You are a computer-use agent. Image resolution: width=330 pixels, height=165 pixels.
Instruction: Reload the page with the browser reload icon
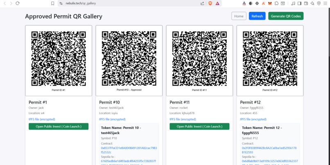click(18, 3)
